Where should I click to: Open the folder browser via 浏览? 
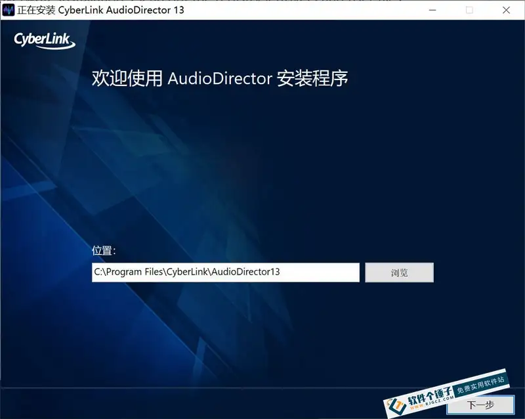(x=400, y=273)
